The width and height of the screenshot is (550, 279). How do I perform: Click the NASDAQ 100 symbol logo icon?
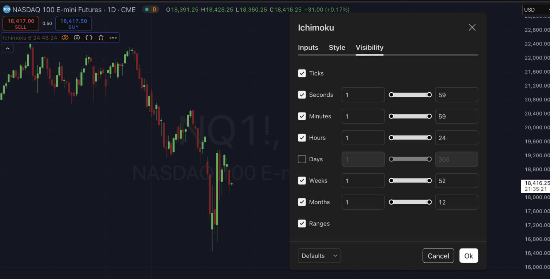pyautogui.click(x=7, y=9)
